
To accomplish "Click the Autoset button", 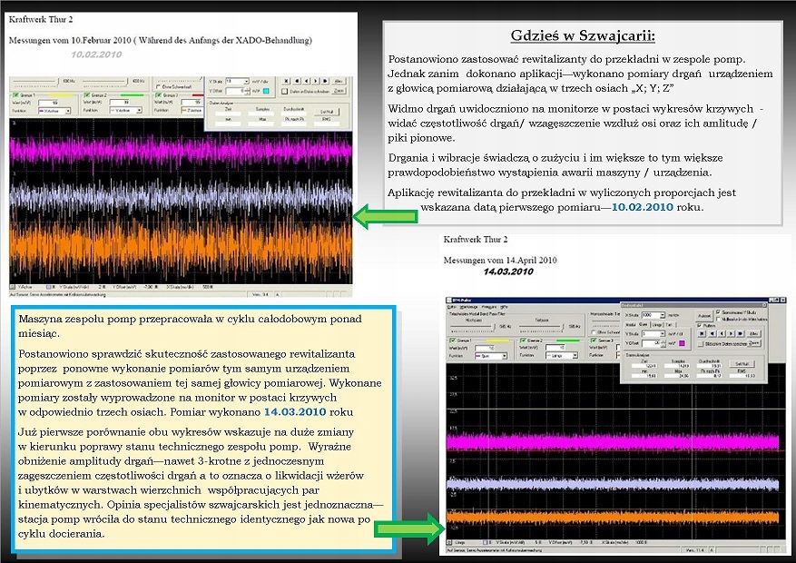I will (704, 316).
